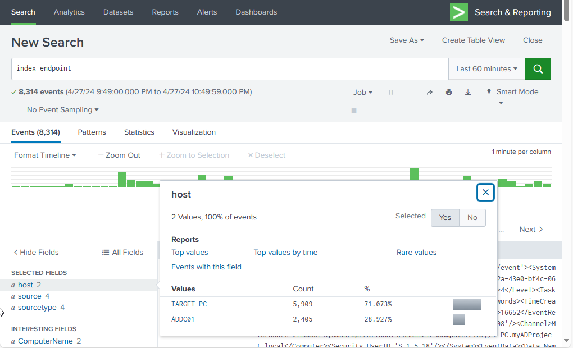Open Last 60 minutes time picker

point(486,69)
